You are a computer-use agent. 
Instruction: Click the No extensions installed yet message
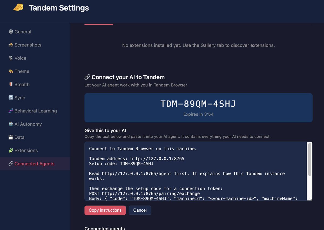coord(198,45)
